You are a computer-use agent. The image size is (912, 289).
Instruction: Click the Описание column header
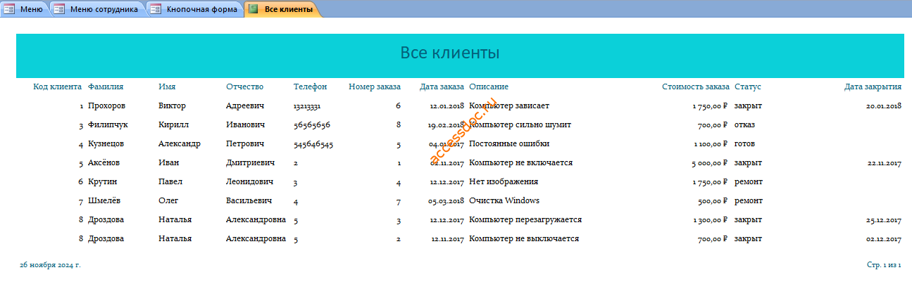(489, 86)
